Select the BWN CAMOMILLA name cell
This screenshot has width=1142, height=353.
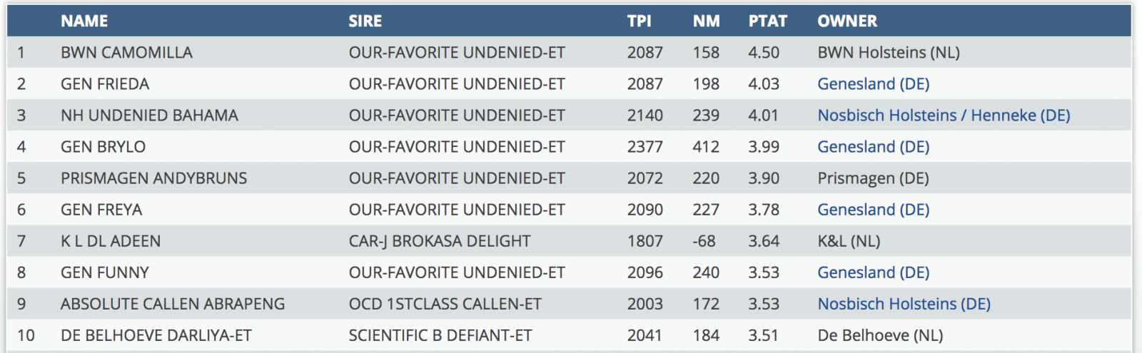click(126, 53)
